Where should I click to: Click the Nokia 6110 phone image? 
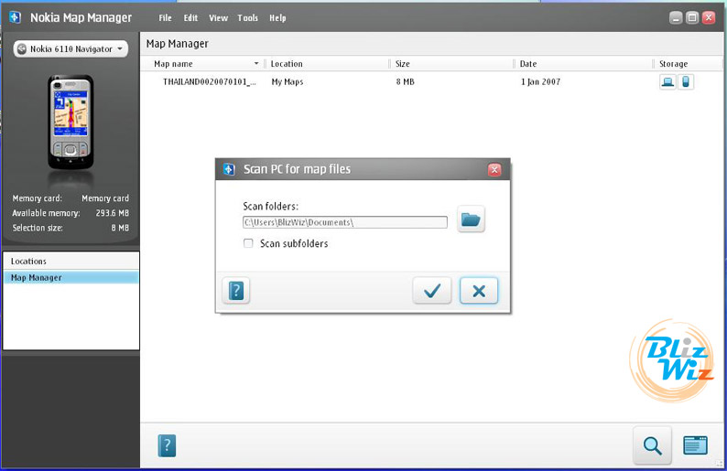click(x=71, y=122)
